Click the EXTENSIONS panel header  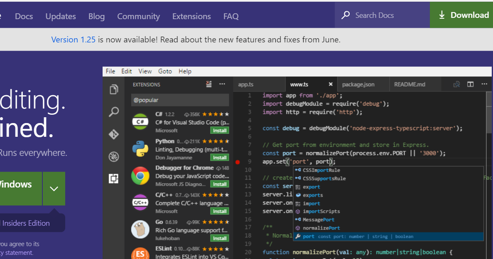point(147,85)
